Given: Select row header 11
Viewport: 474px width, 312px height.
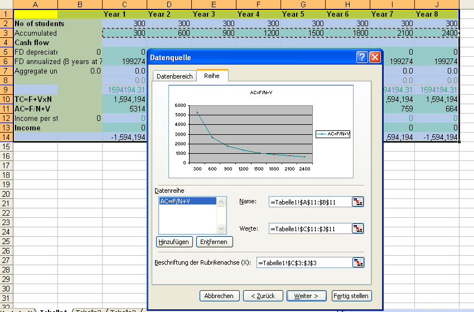Looking at the screenshot, I should 6,109.
